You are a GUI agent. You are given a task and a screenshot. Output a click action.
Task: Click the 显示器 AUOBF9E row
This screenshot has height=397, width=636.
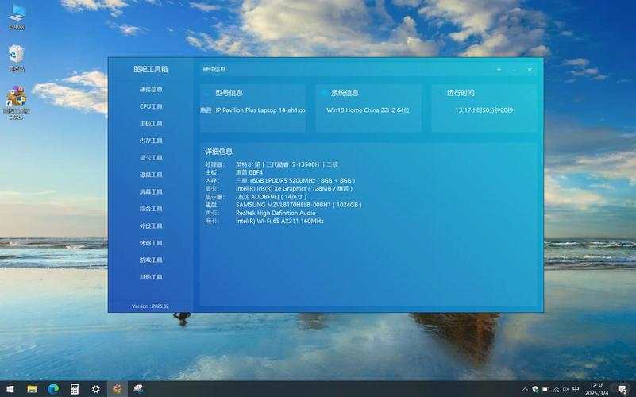pos(256,197)
